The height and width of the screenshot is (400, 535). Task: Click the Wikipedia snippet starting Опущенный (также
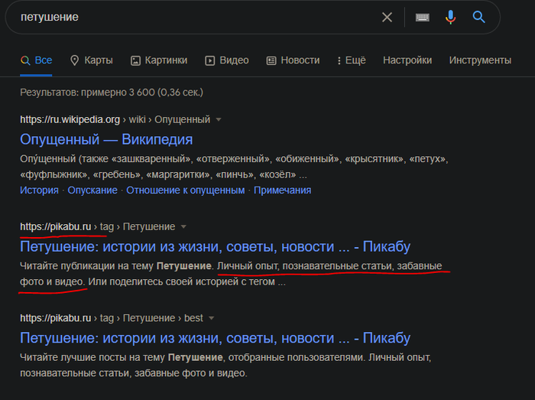(234, 167)
